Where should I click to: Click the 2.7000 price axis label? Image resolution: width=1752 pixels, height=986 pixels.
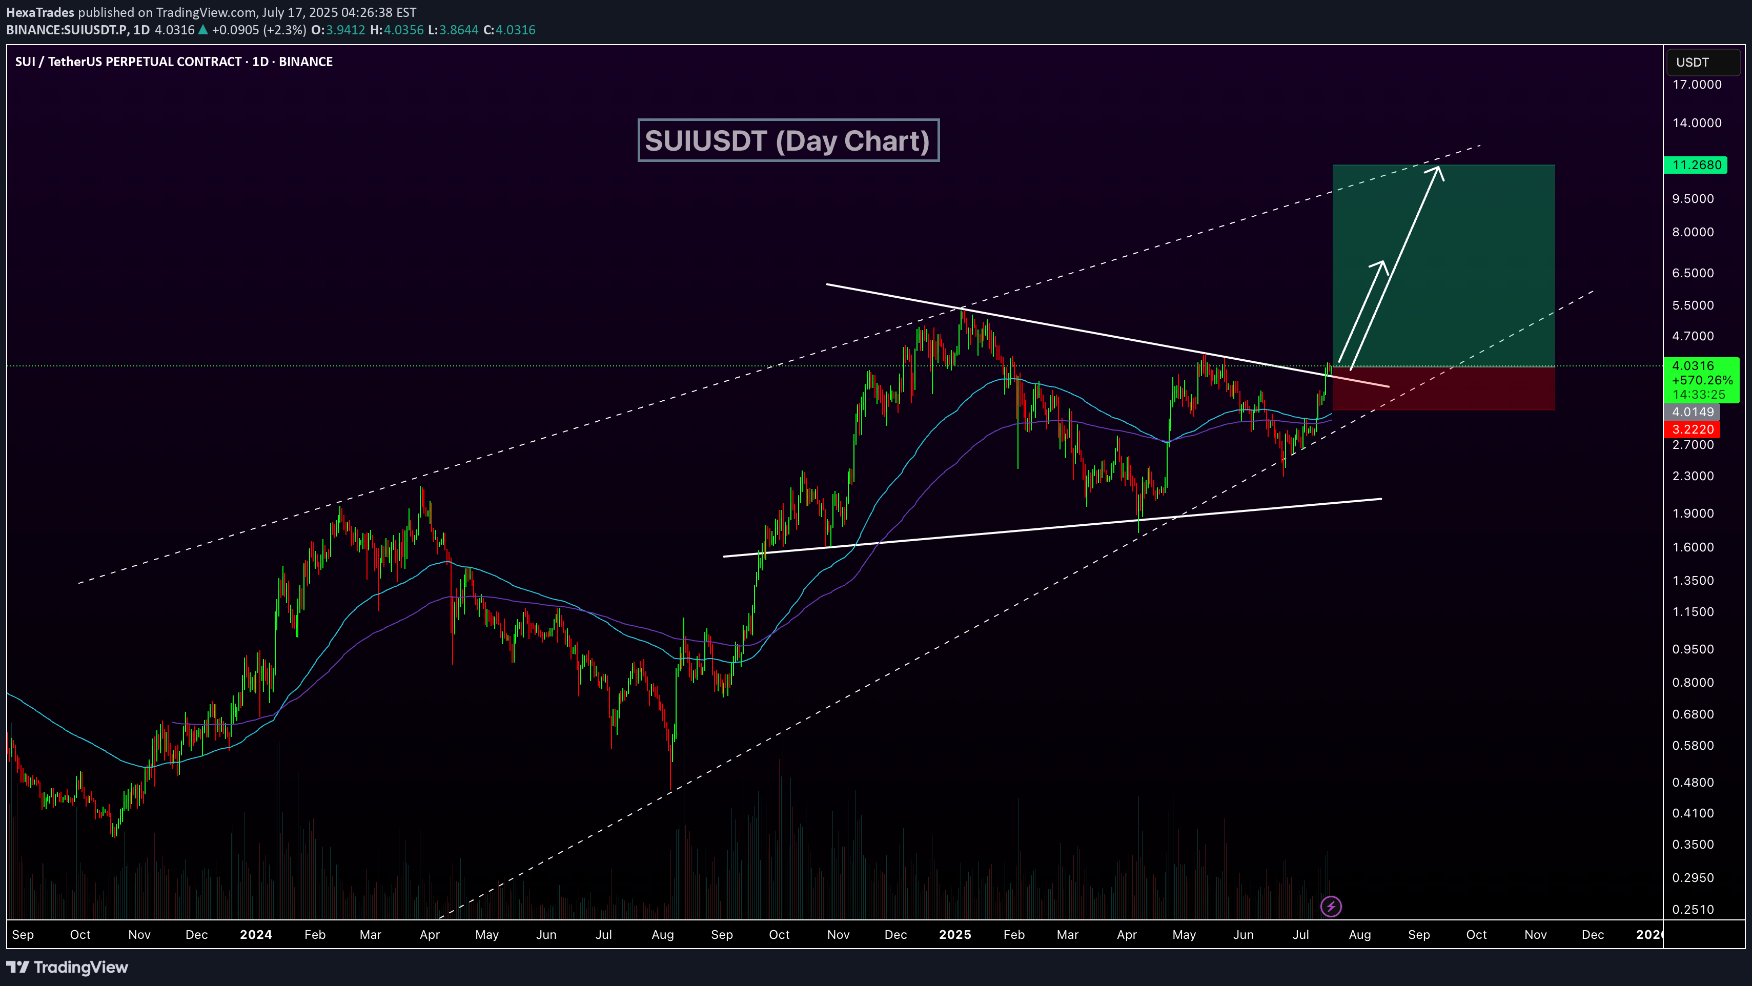point(1693,445)
